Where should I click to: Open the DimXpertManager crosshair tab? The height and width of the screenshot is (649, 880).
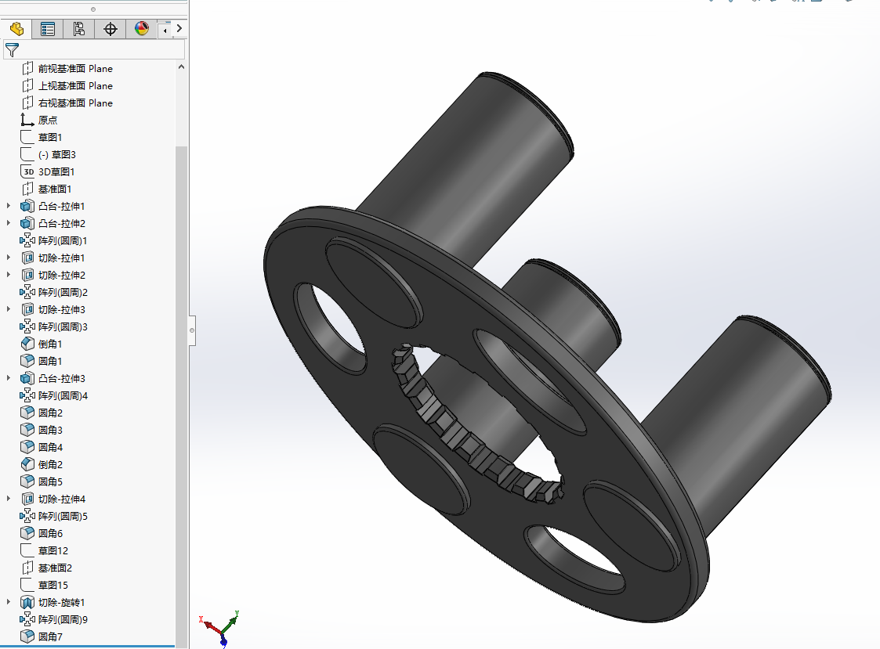click(110, 29)
